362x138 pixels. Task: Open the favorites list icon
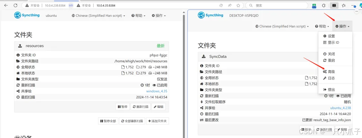(344, 5)
